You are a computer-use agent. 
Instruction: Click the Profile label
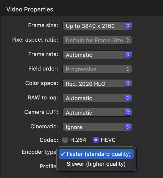click(48, 166)
